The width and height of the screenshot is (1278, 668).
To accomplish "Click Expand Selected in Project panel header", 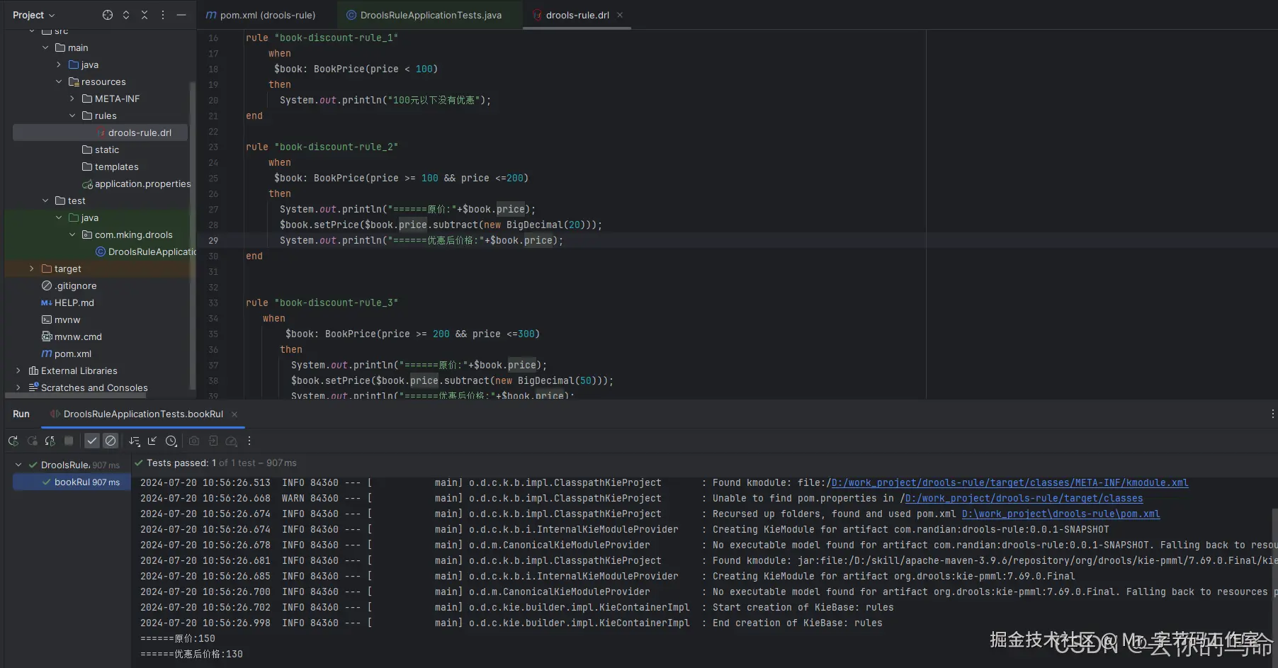I will 126,15.
